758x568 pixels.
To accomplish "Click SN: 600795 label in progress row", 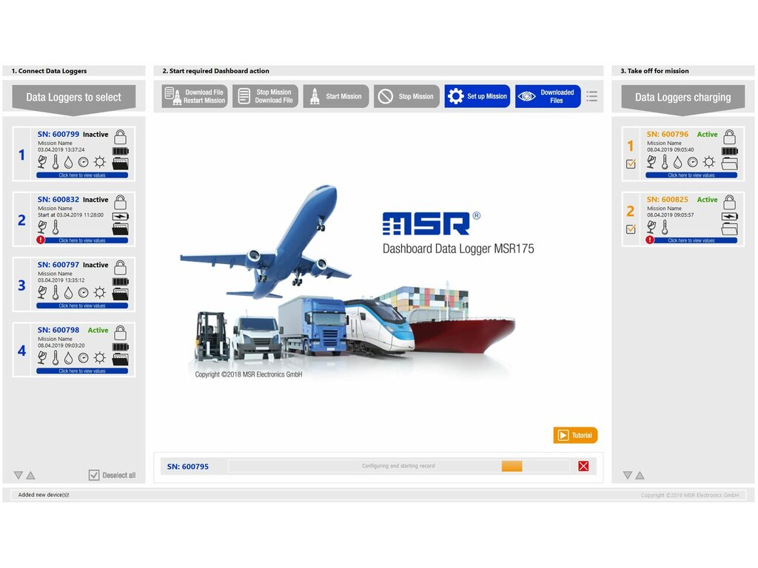I will click(187, 467).
